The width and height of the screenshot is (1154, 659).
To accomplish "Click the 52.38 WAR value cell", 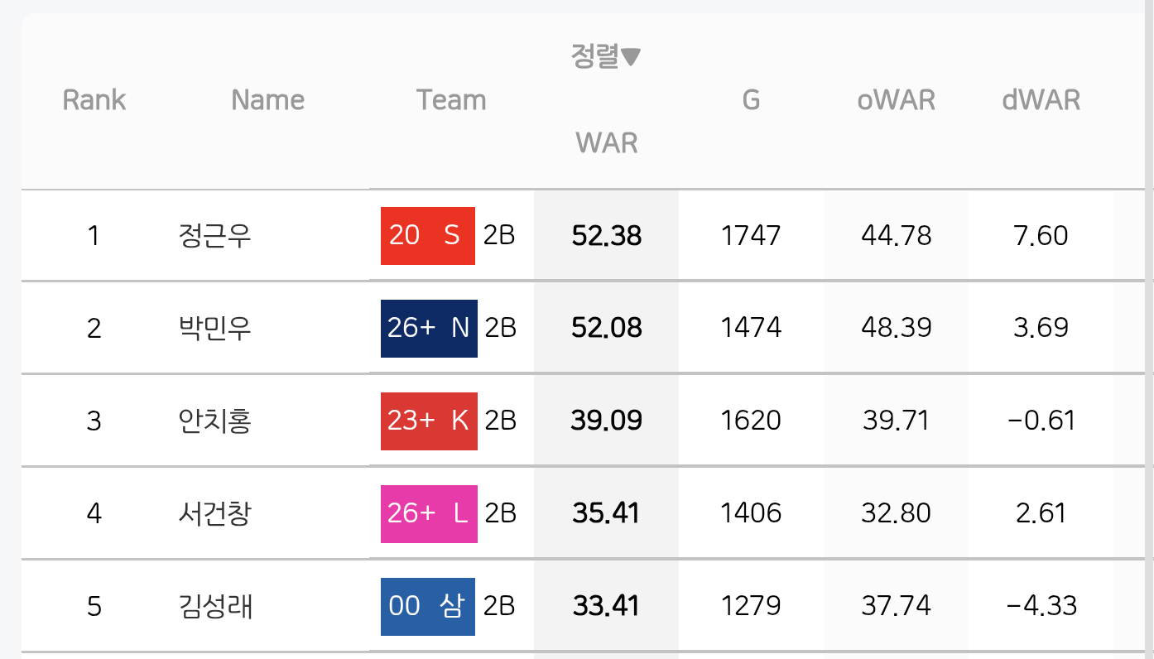I will pos(607,236).
